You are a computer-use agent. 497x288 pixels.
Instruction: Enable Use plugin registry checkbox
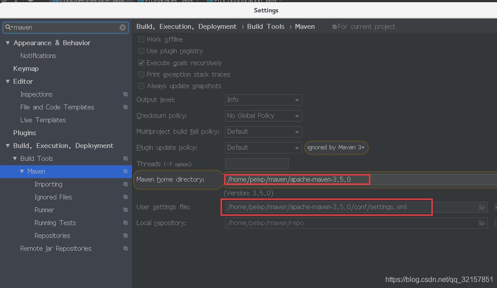click(x=141, y=51)
